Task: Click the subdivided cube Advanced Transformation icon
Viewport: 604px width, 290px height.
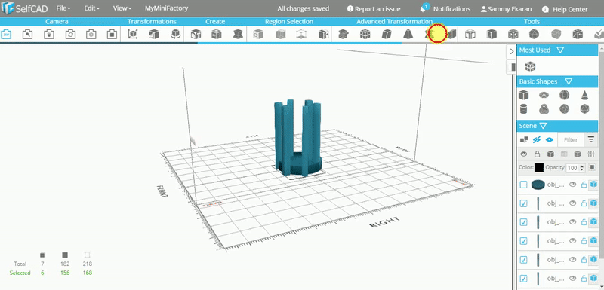Action: 365,34
